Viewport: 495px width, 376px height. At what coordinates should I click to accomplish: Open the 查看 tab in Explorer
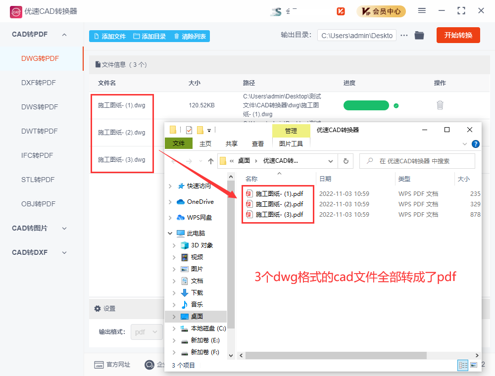(x=257, y=144)
